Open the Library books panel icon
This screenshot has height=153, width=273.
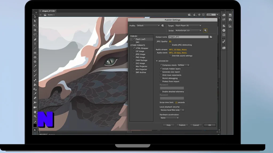click(230, 19)
